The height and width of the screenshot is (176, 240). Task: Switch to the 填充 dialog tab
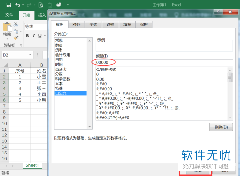[x=127, y=24]
